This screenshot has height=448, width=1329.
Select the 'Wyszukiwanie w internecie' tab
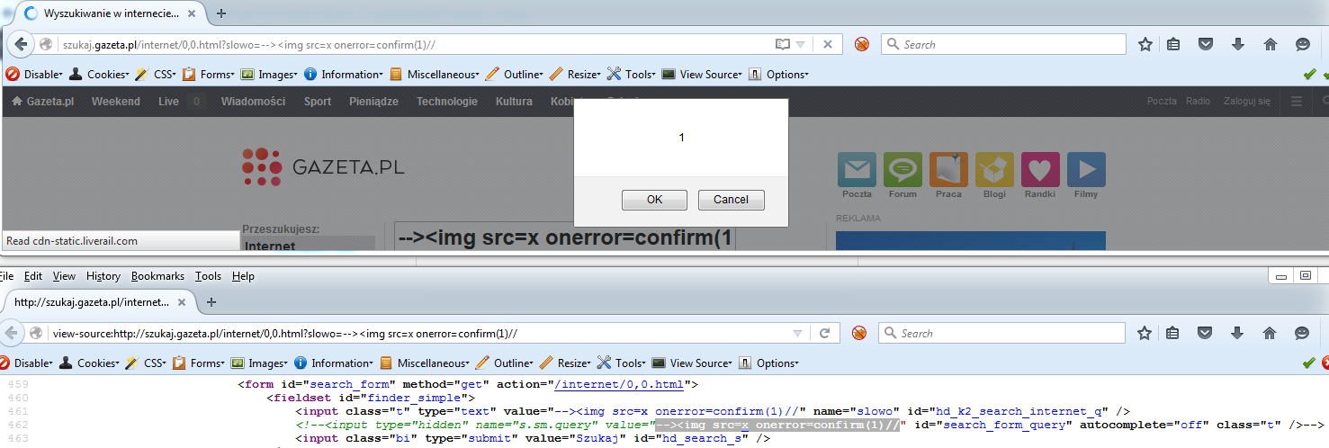[x=110, y=13]
